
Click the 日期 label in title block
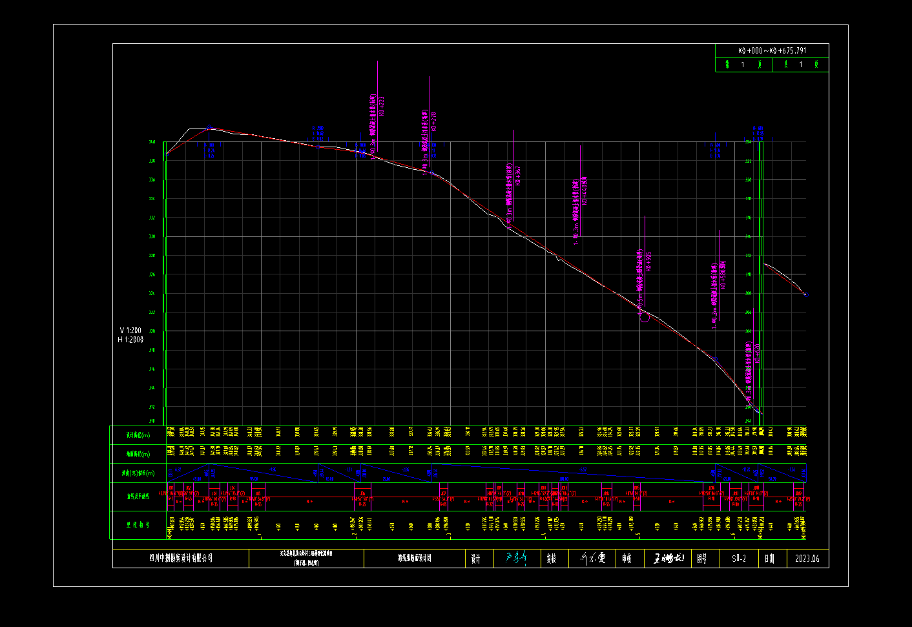pyautogui.click(x=769, y=559)
